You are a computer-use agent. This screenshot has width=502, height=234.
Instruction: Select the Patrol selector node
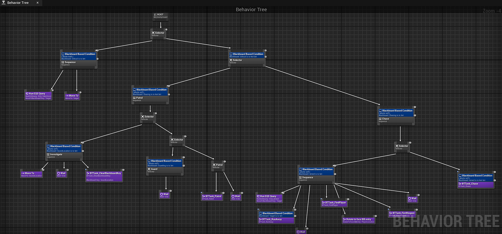click(x=218, y=166)
